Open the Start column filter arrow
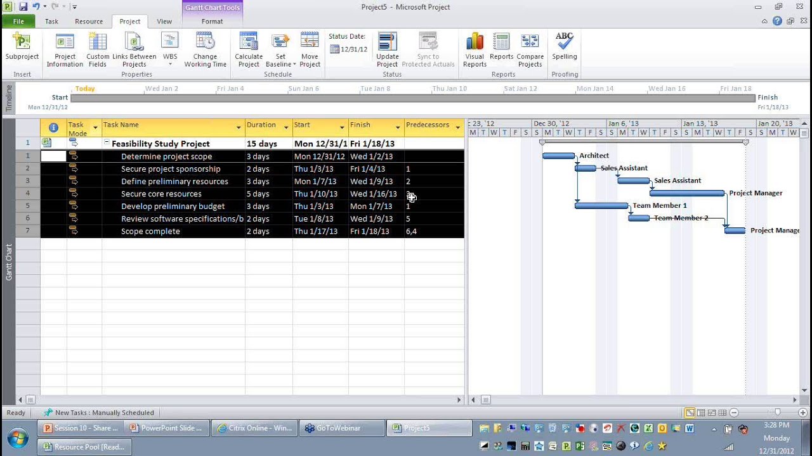The height and width of the screenshot is (456, 812). 342,127
